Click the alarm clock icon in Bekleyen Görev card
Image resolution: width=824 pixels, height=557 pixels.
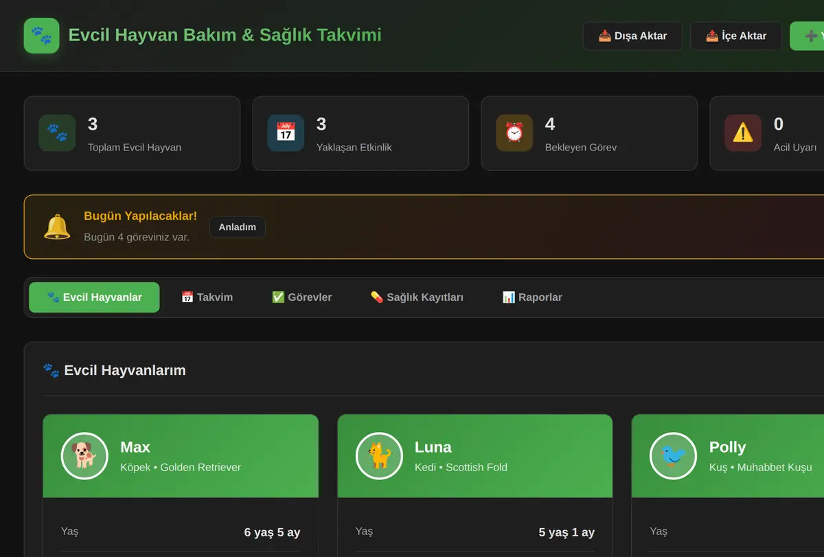pos(514,133)
